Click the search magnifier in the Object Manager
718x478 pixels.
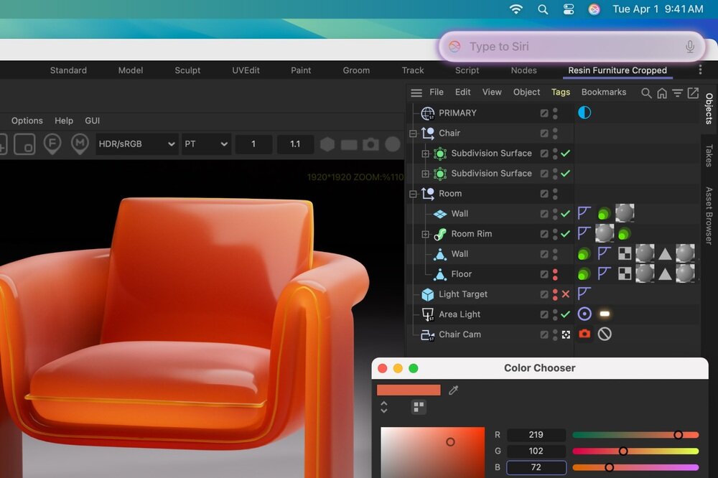tap(647, 92)
